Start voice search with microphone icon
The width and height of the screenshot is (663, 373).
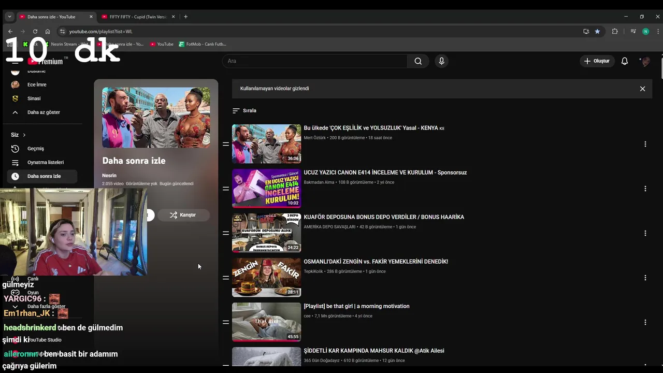coord(441,61)
